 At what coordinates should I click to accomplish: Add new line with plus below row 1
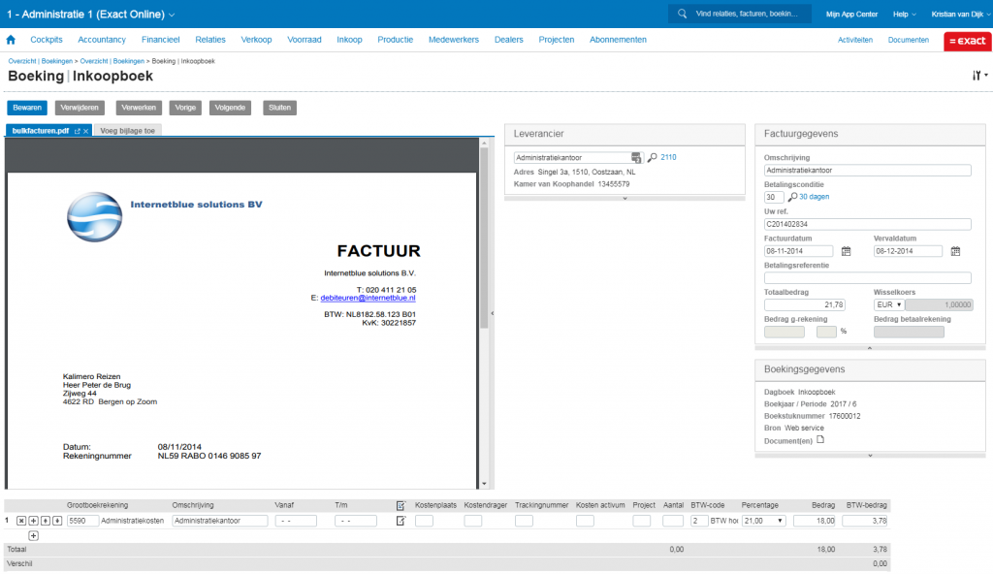34,536
